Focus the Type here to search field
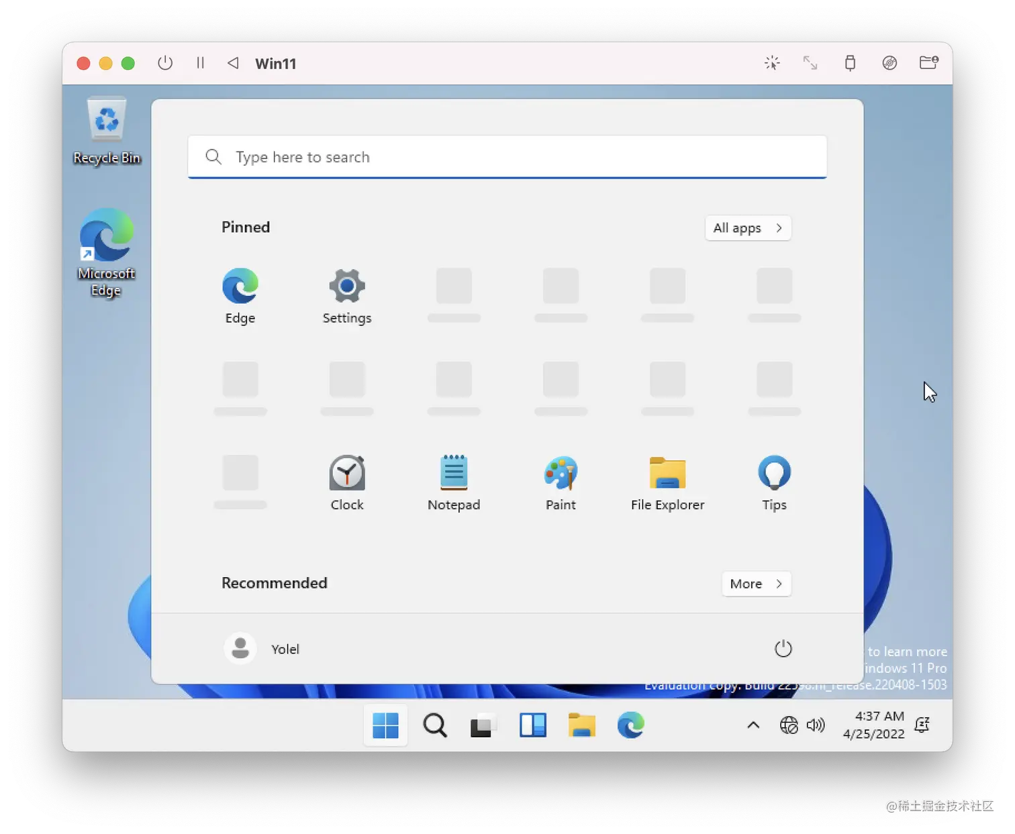The width and height of the screenshot is (1015, 834). pos(507,157)
